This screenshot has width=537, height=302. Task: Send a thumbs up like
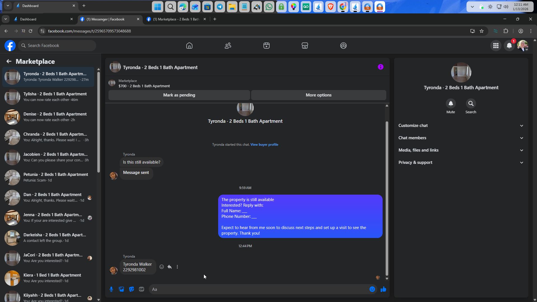point(383,289)
